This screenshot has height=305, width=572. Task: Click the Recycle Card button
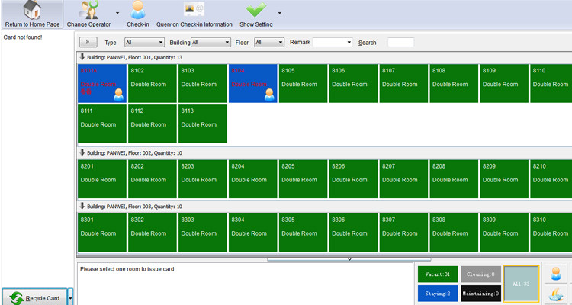(x=34, y=298)
